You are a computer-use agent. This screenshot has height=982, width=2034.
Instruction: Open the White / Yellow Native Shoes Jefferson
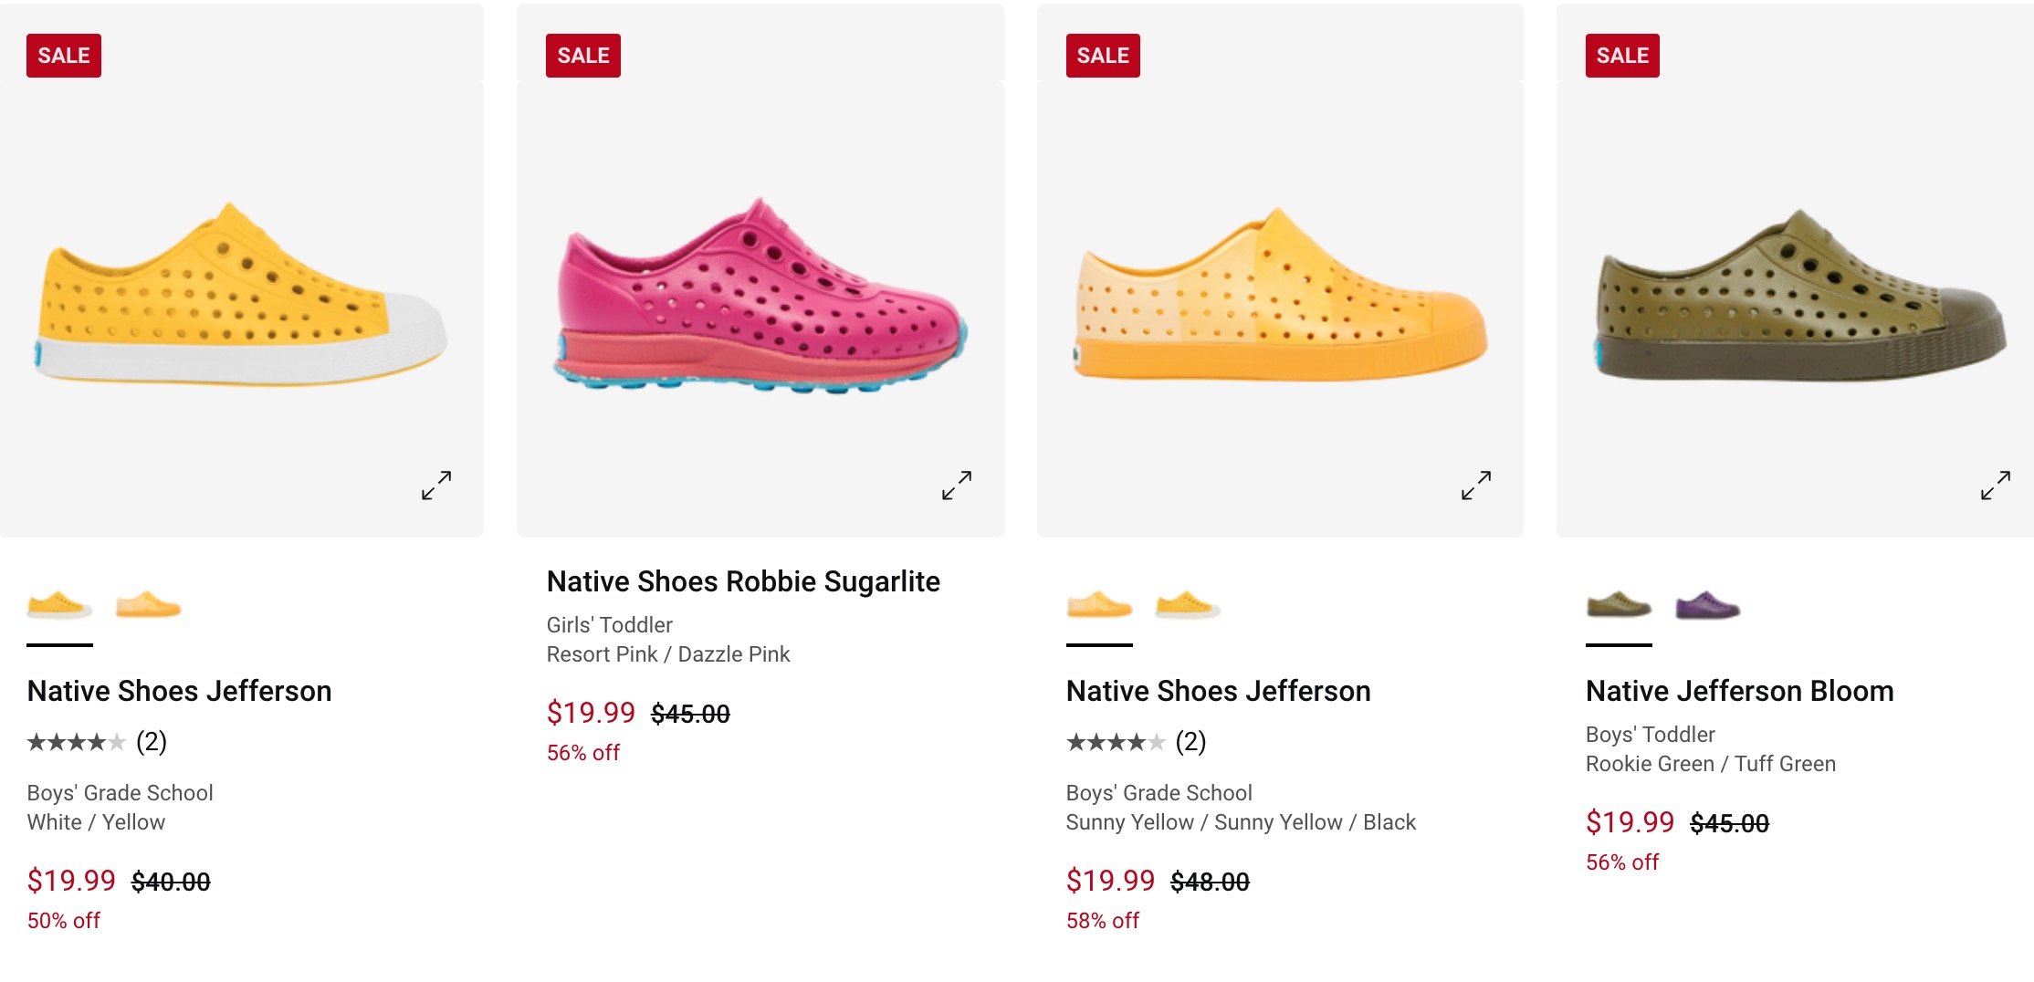[179, 691]
